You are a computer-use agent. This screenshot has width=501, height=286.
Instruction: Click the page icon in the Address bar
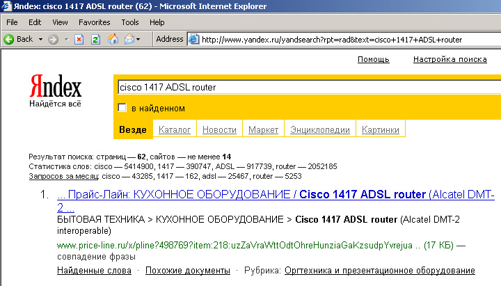tap(193, 39)
